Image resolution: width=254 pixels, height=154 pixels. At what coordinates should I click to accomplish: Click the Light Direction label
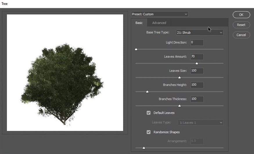click(x=176, y=43)
